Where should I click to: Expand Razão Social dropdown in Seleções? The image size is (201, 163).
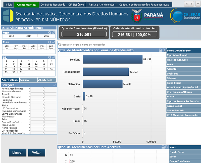pyautogui.click(x=30, y=125)
